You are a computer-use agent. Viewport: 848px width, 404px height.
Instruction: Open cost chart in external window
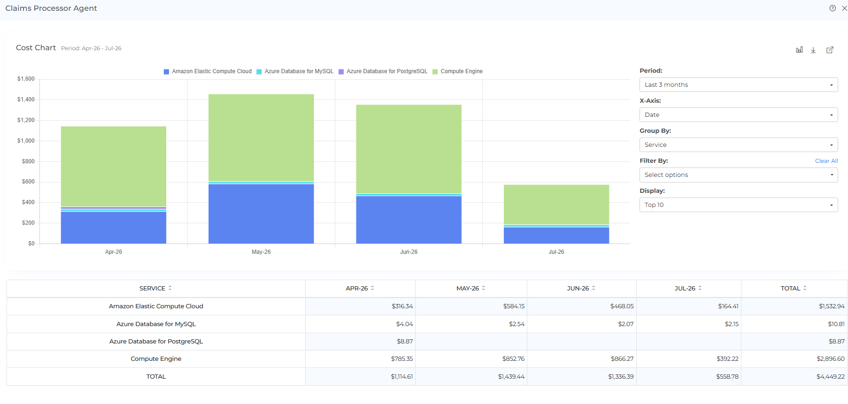click(x=830, y=50)
